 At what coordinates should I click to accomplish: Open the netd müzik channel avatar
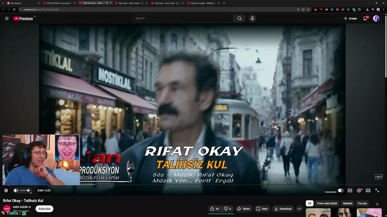click(x=7, y=209)
